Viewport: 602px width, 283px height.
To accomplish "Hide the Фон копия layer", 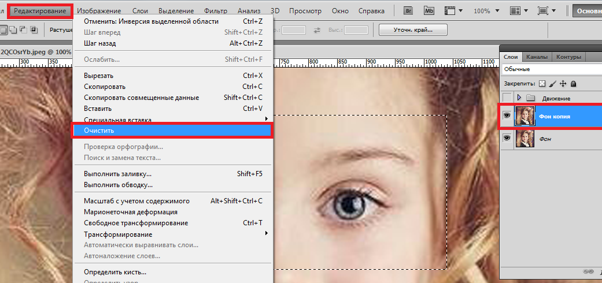I will coord(507,116).
